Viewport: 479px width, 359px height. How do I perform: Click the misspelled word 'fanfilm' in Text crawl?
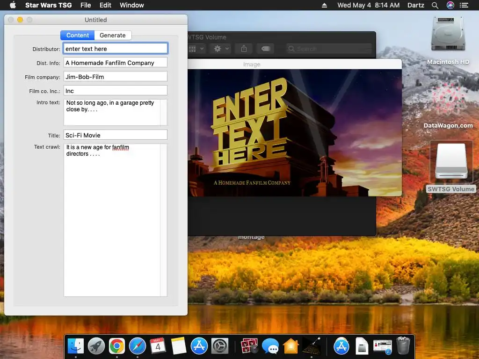click(x=120, y=147)
